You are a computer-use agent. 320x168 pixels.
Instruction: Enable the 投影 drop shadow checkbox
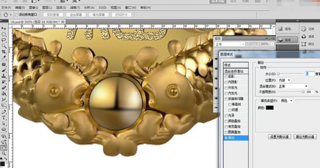[x=226, y=77]
